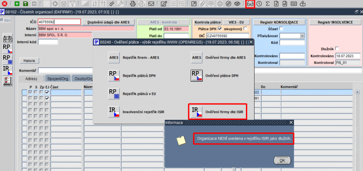This screenshot has width=363, height=171.
Task: Click the calendar icon in top toolbar
Action: 64,4
